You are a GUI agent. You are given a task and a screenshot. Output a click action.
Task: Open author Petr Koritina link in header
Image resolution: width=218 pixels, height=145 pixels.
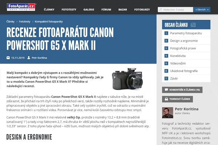tap(39, 58)
